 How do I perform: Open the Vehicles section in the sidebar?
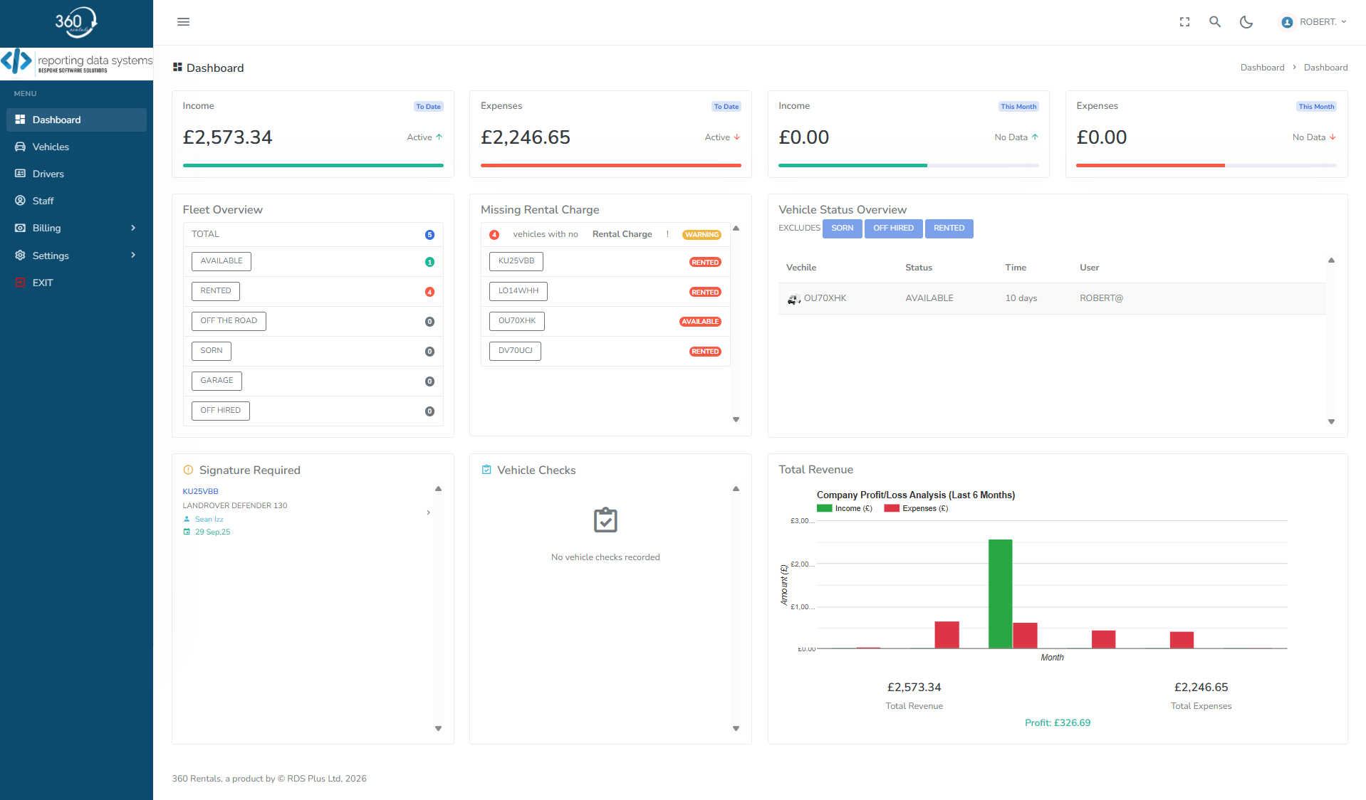click(51, 147)
